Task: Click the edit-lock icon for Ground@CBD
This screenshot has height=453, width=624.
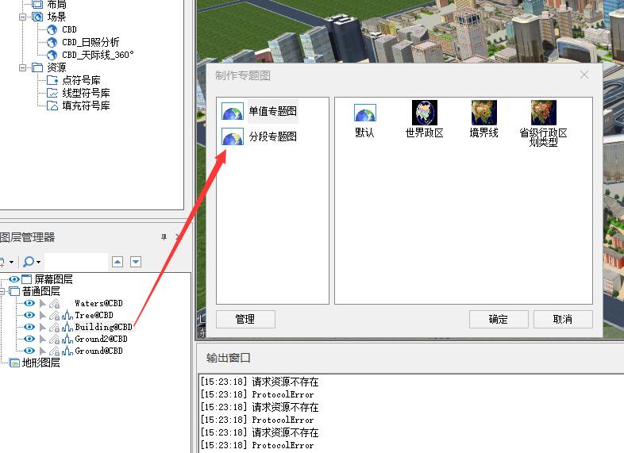Action: pyautogui.click(x=55, y=351)
